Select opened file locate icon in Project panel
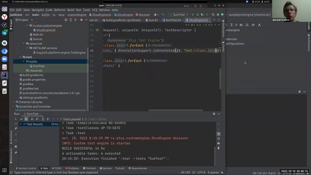This screenshot has height=175, width=311. (66, 20)
